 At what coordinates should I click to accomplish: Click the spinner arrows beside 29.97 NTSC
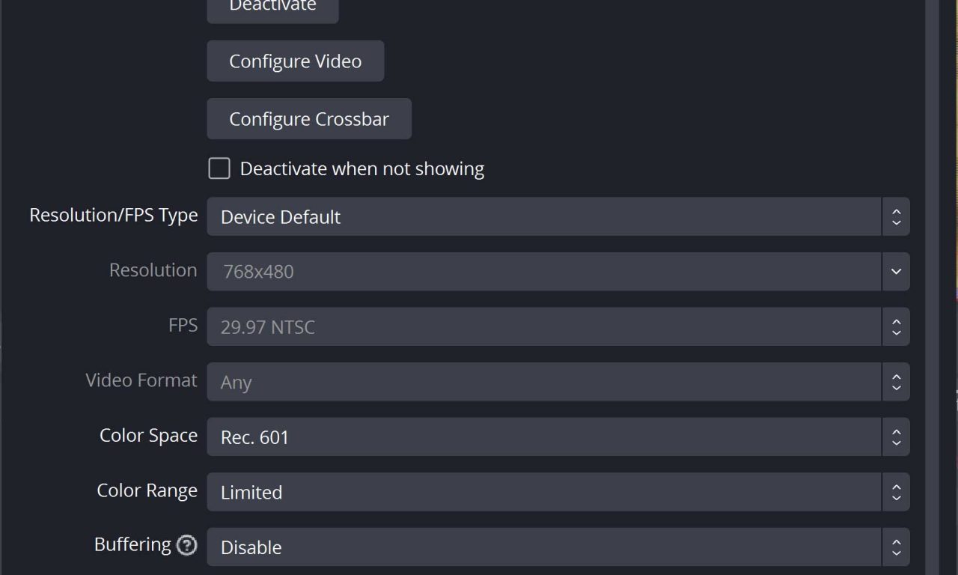tap(896, 327)
